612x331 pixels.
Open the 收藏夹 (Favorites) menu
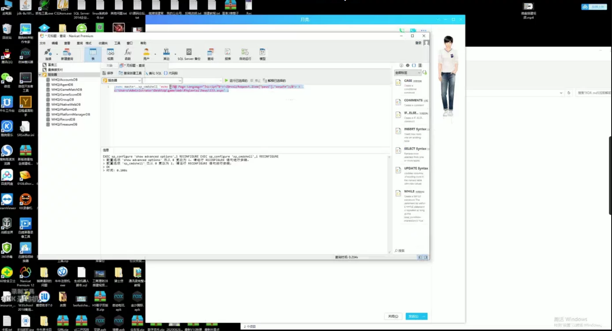[103, 43]
